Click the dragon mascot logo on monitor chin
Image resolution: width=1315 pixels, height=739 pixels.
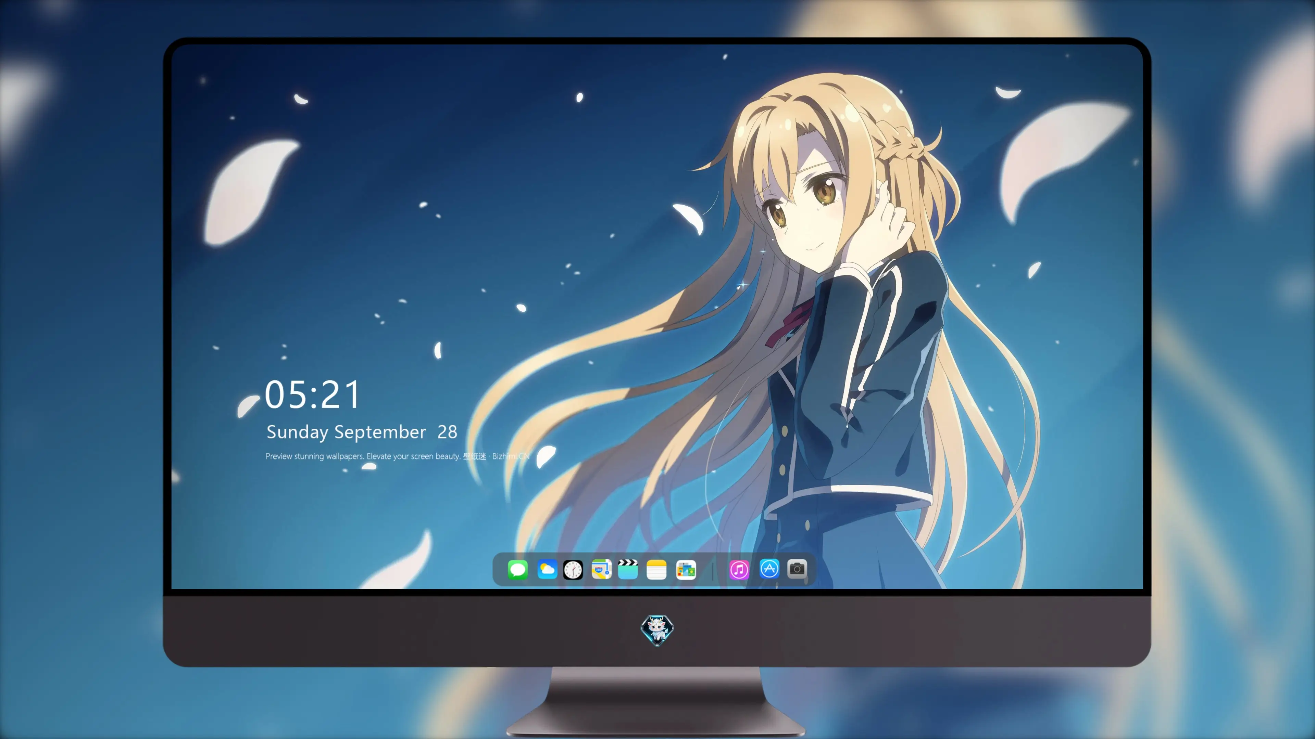pyautogui.click(x=657, y=630)
